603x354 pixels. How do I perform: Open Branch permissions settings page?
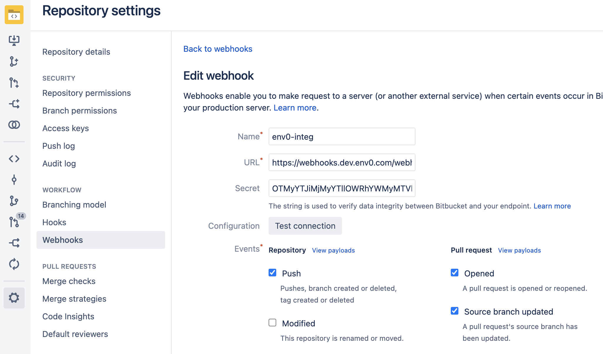pos(80,111)
